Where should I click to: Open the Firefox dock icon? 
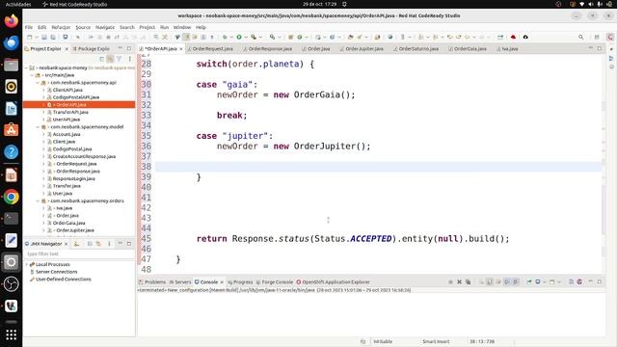click(11, 20)
